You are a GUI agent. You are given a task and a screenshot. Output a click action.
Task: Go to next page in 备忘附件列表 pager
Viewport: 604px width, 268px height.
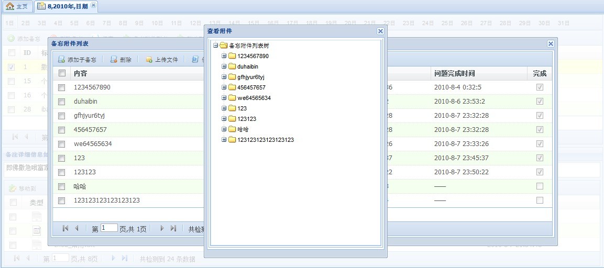coord(162,228)
